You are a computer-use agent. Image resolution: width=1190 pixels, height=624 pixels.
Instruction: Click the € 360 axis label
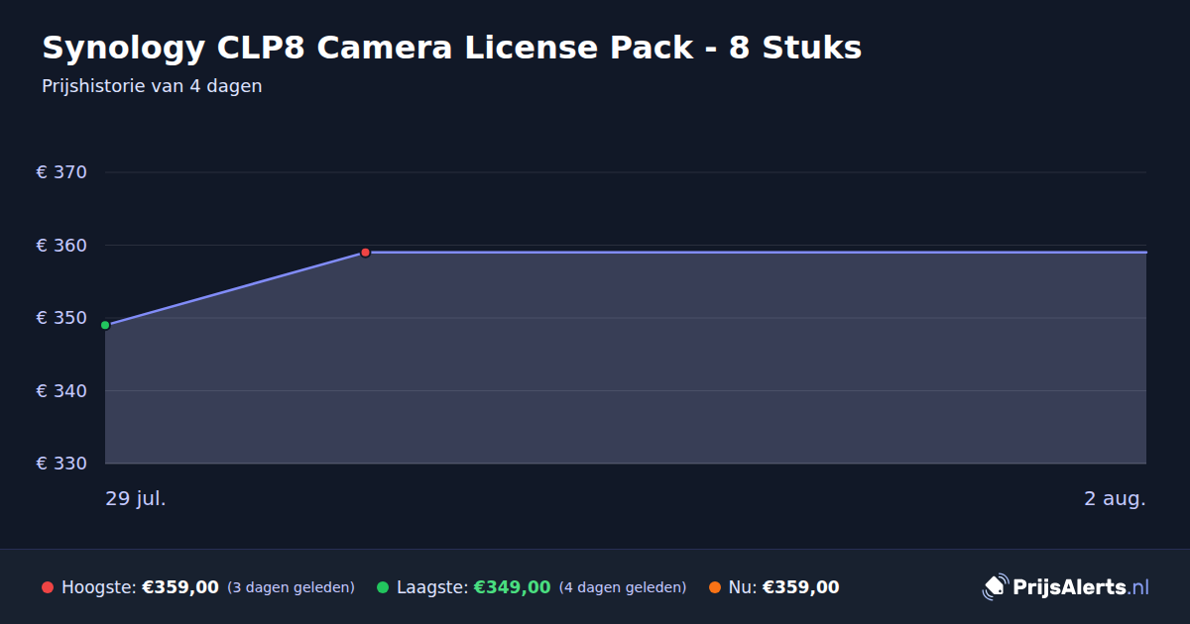point(61,246)
